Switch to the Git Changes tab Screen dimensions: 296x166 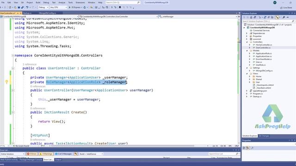point(264,136)
